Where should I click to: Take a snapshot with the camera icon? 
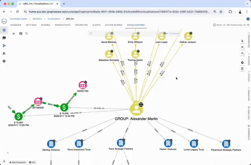pos(21,34)
